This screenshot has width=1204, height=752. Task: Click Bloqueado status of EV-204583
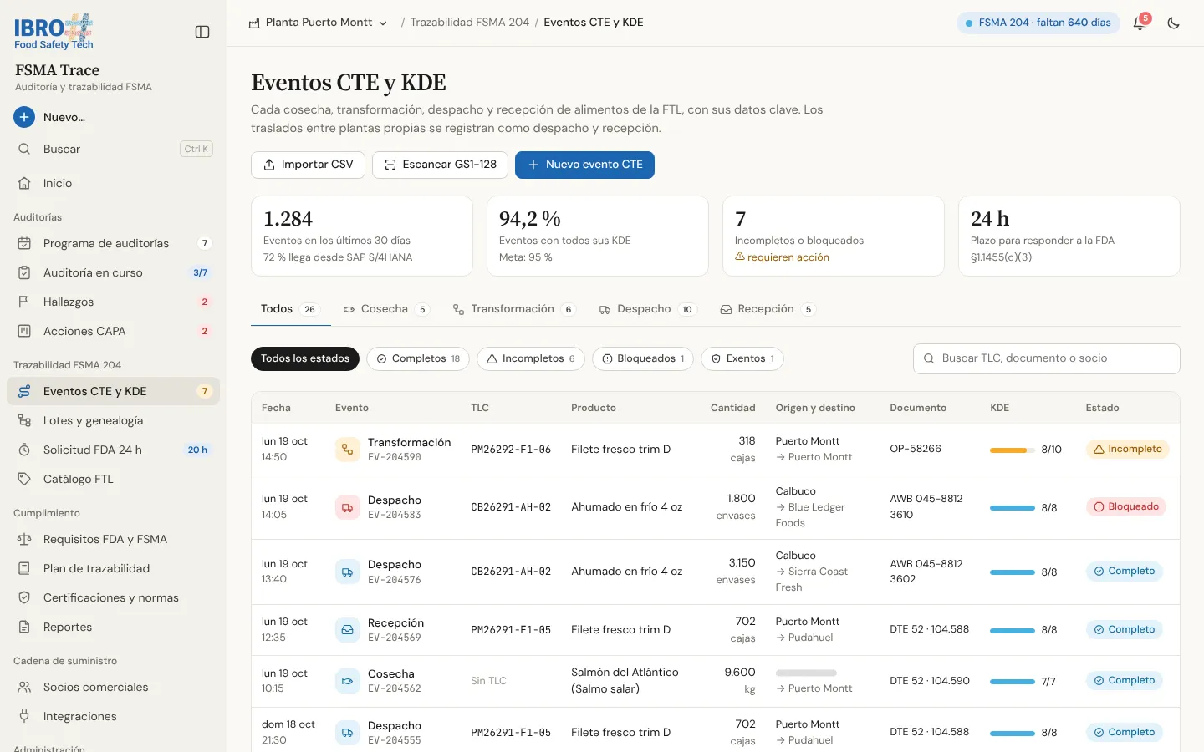tap(1125, 507)
